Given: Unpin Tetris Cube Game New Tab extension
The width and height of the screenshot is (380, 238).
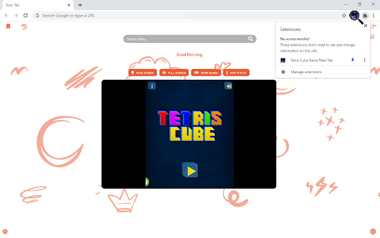Looking at the screenshot, I should [353, 60].
